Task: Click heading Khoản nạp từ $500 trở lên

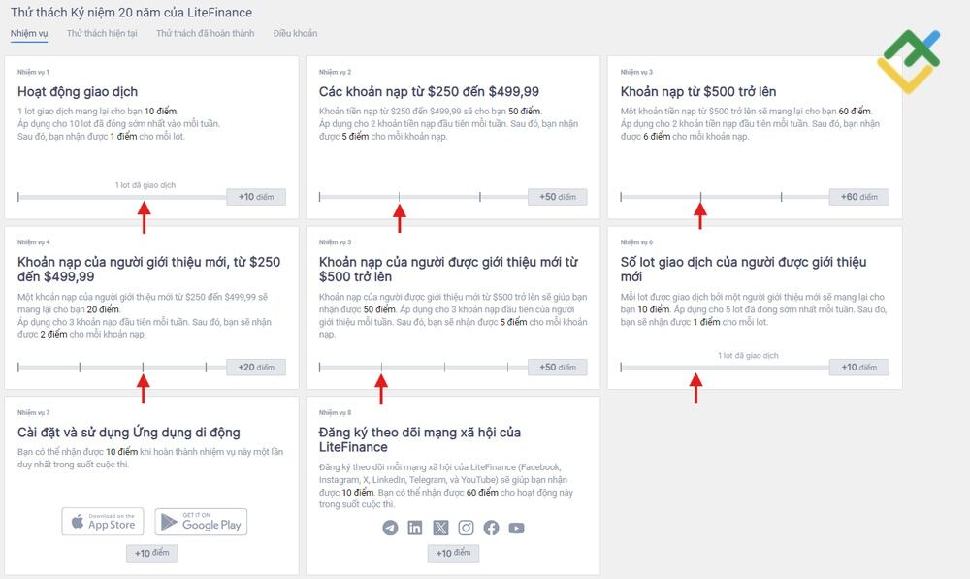Action: click(x=697, y=91)
